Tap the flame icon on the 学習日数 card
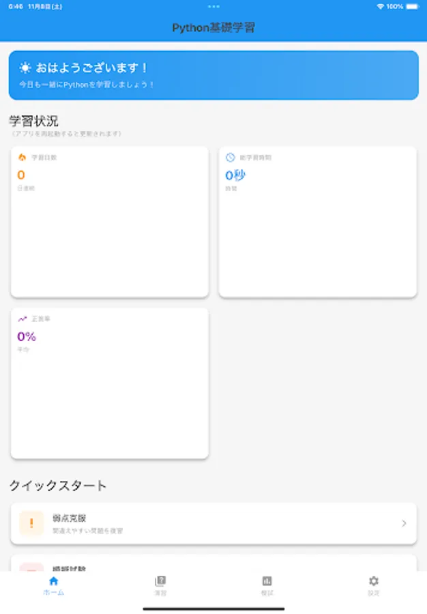The height and width of the screenshot is (614, 427). pos(23,158)
